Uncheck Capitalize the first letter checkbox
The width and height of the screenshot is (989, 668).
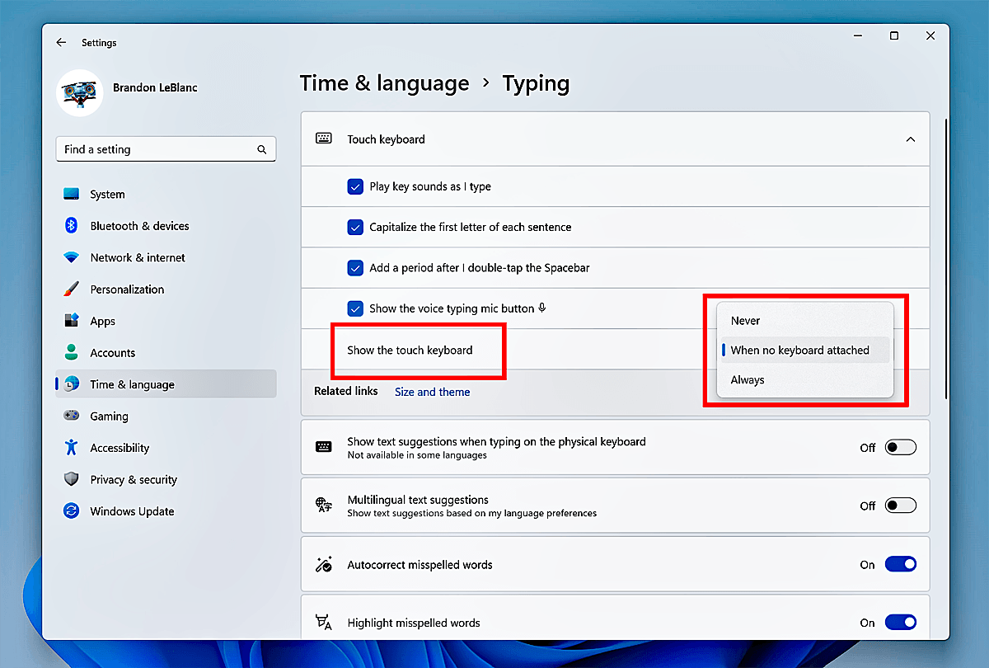coord(355,227)
